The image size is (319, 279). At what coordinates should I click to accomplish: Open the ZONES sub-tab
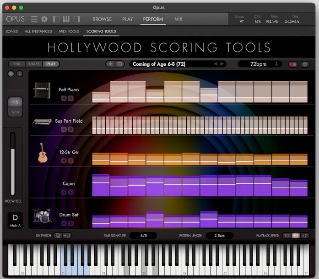[x=12, y=31]
